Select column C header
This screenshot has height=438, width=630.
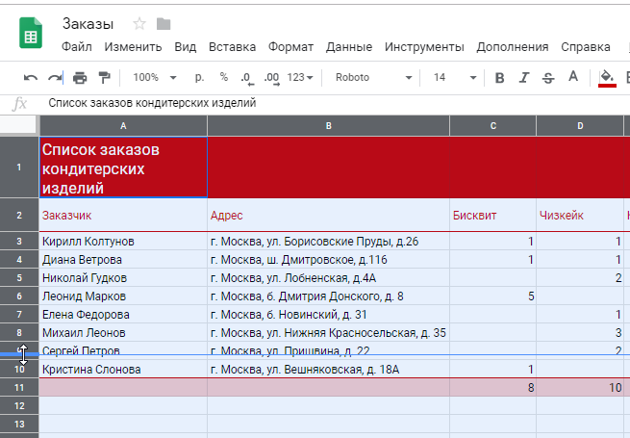click(493, 126)
